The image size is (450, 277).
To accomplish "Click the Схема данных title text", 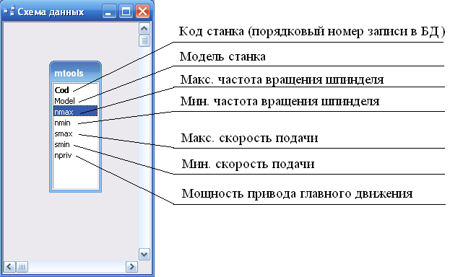I will click(x=51, y=12).
